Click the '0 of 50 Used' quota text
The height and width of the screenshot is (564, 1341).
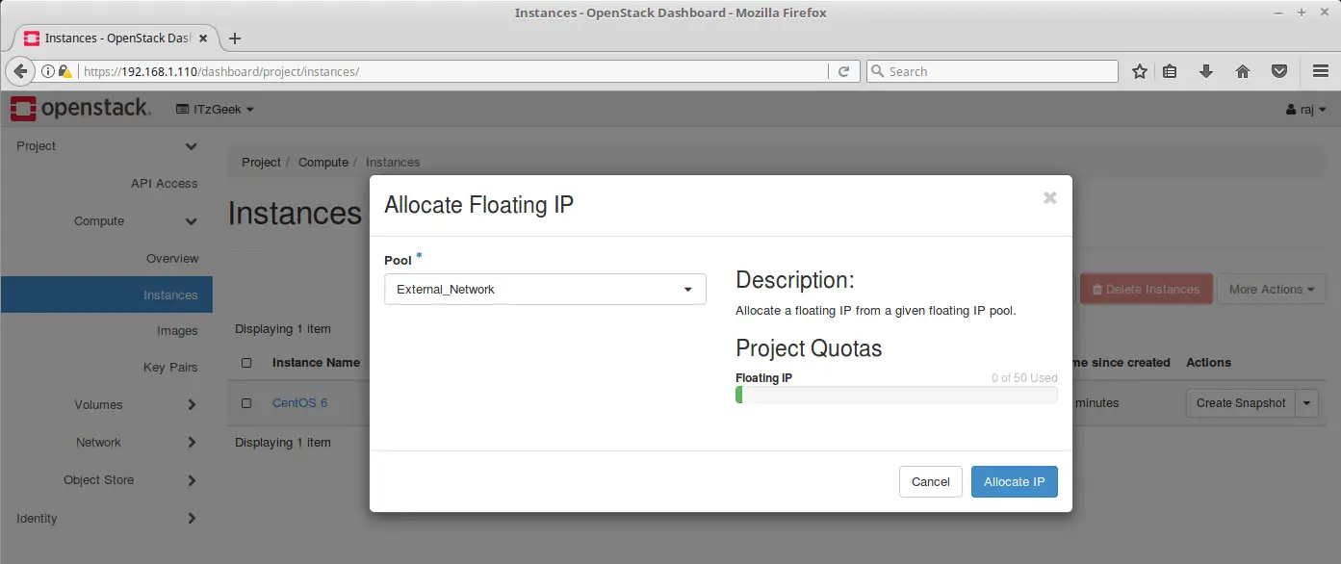click(x=1024, y=378)
